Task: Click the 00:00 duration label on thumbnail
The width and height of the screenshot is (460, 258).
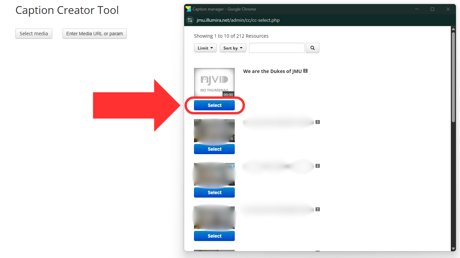Action: tap(228, 95)
